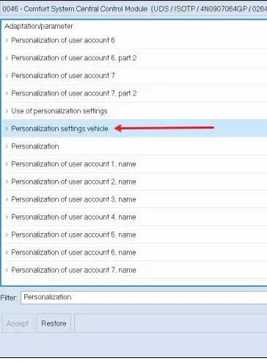Viewport: 267px width, 361px height.
Task: Select 'Personalization of user account 7, part 2'
Action: [x=74, y=93]
